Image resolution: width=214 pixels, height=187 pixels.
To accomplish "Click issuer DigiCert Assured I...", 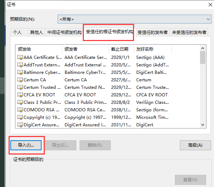I will [85, 125].
